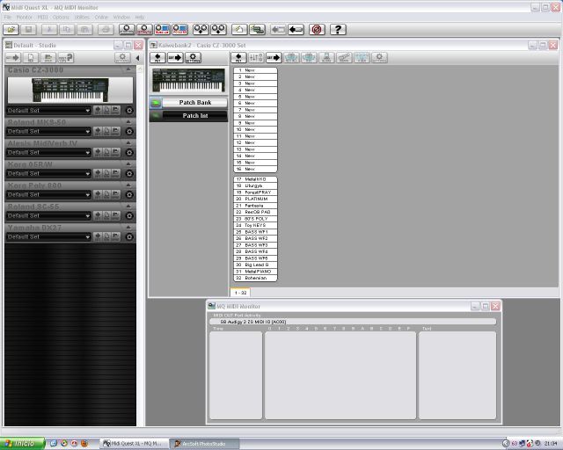Open the Roland SC-55 Default Set dropdown
This screenshot has width=563, height=450.
click(x=49, y=215)
